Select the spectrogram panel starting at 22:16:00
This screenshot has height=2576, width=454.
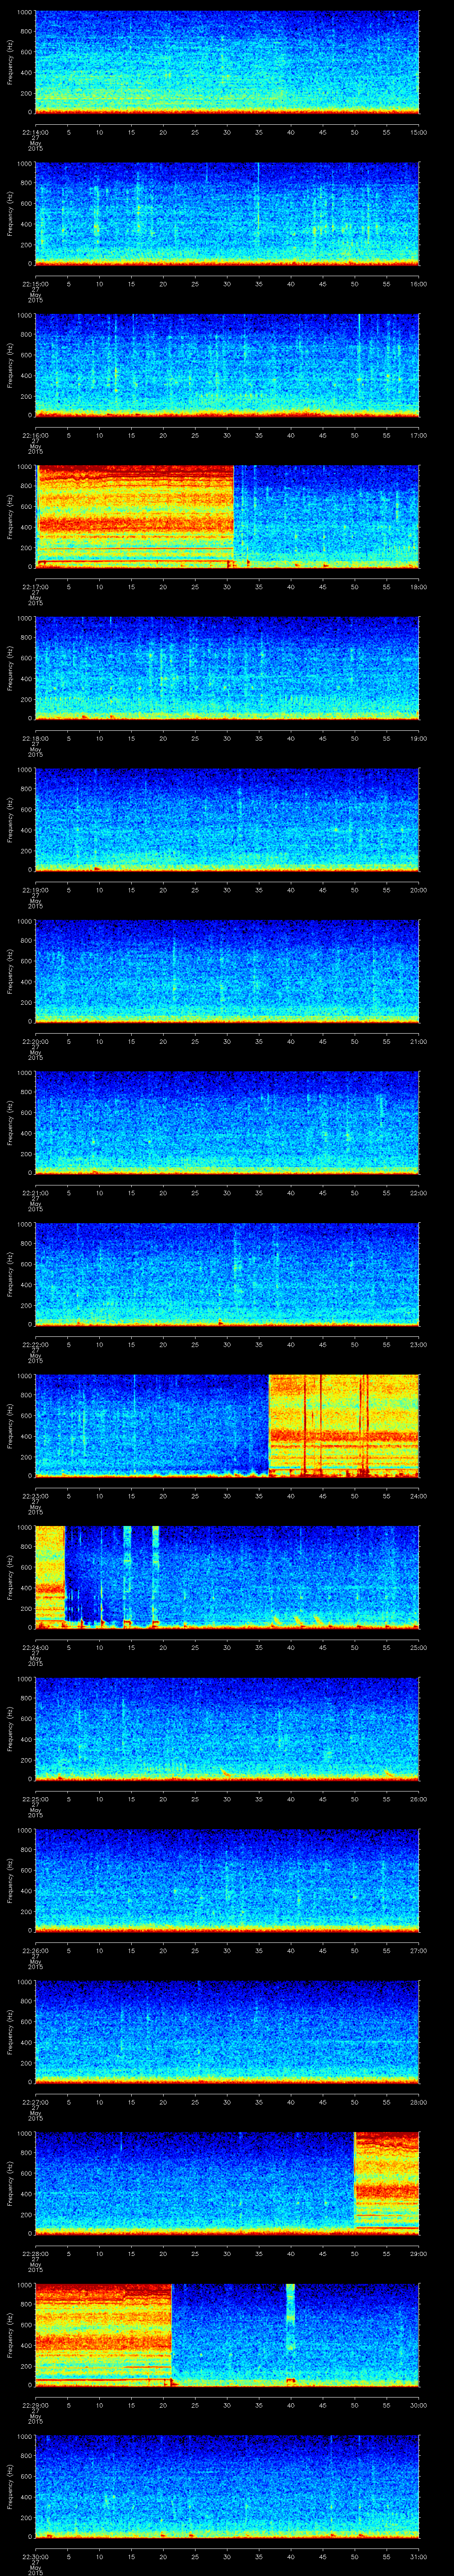point(227,365)
